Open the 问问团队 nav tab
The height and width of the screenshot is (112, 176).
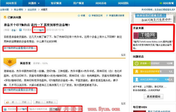click(123, 3)
